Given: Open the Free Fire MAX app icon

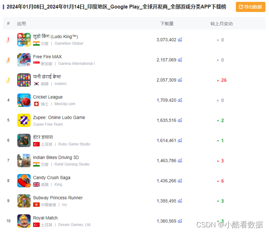Looking at the screenshot, I should (24, 60).
